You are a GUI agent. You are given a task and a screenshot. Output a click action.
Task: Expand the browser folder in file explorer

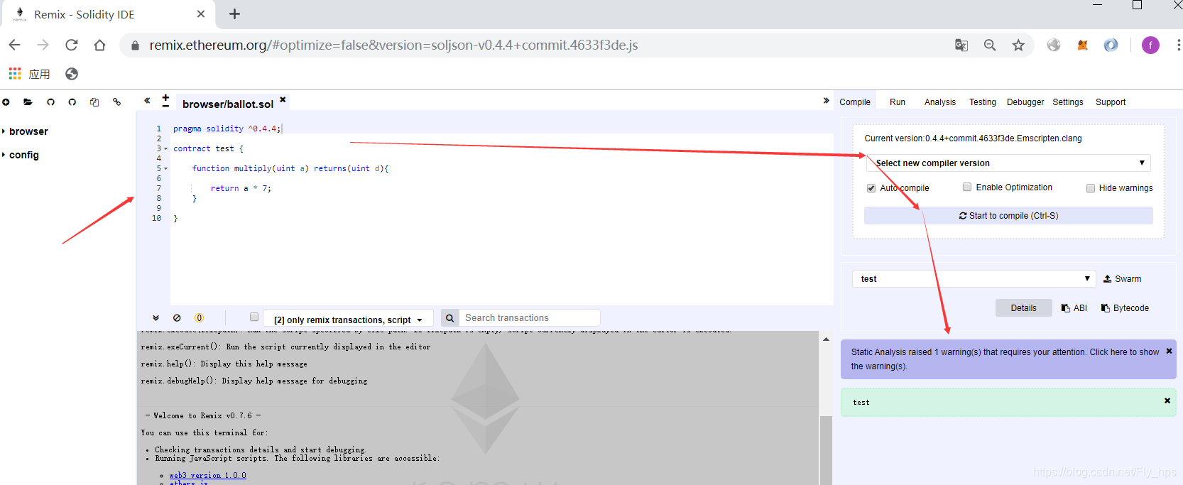tap(26, 131)
